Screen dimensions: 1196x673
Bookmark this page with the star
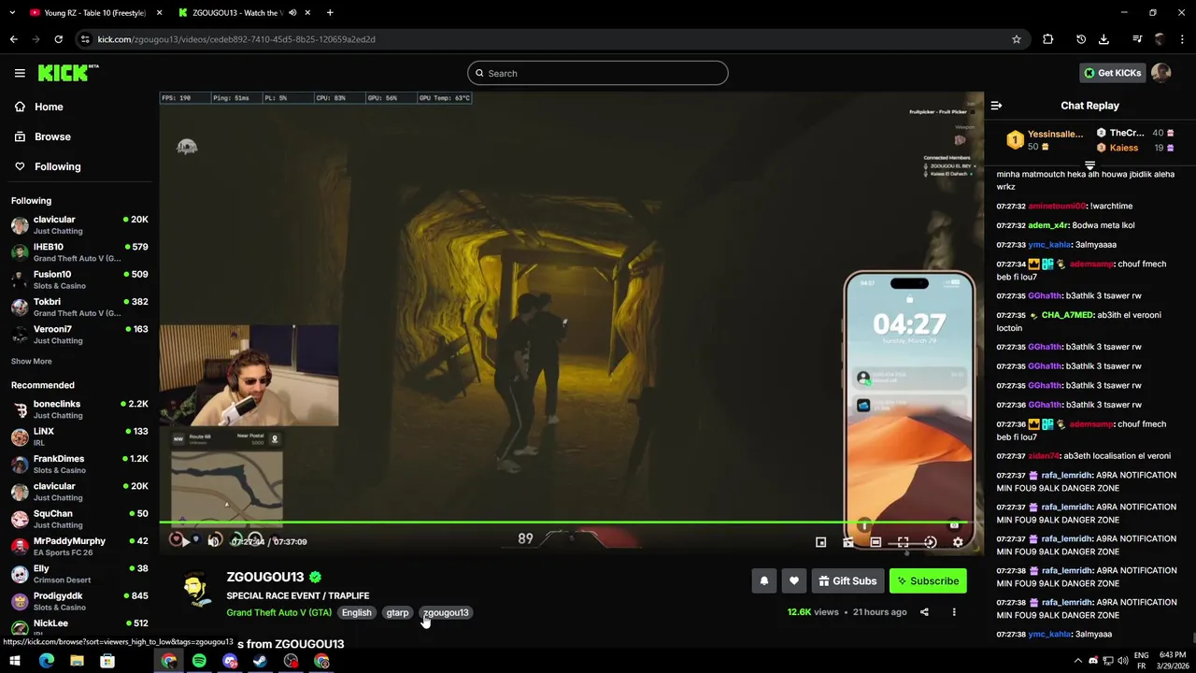click(1017, 39)
